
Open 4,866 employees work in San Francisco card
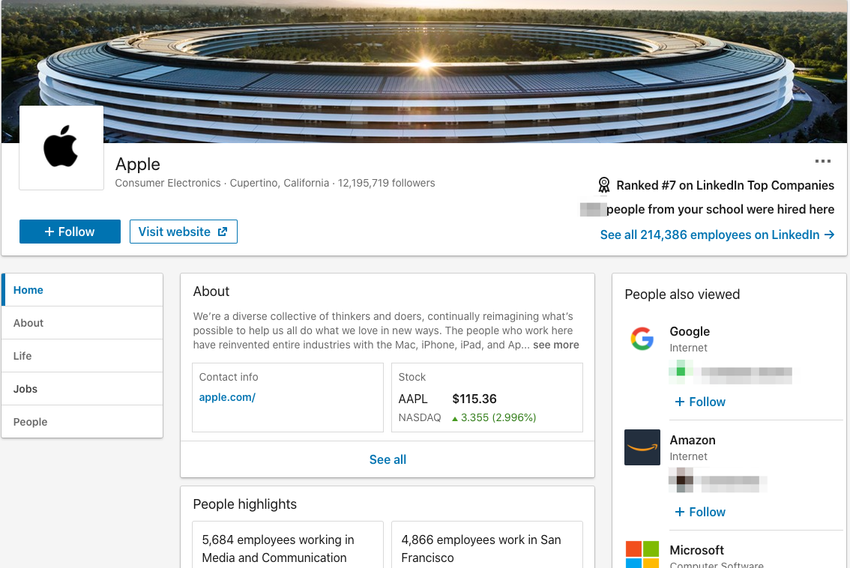click(x=486, y=545)
